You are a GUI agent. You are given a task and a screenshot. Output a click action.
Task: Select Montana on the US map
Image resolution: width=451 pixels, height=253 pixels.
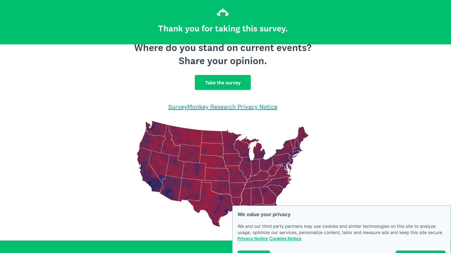point(185,137)
